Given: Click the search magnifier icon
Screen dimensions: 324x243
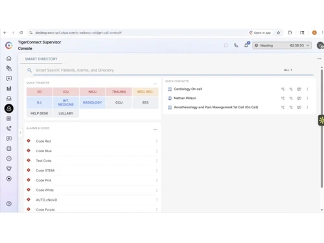Looking at the screenshot, I should click(30, 70).
